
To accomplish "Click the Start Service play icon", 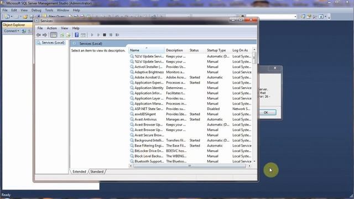I will pyautogui.click(x=92, y=35).
